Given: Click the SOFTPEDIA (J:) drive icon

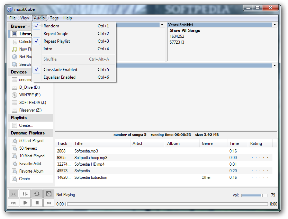Looking at the screenshot, I should tap(15, 103).
